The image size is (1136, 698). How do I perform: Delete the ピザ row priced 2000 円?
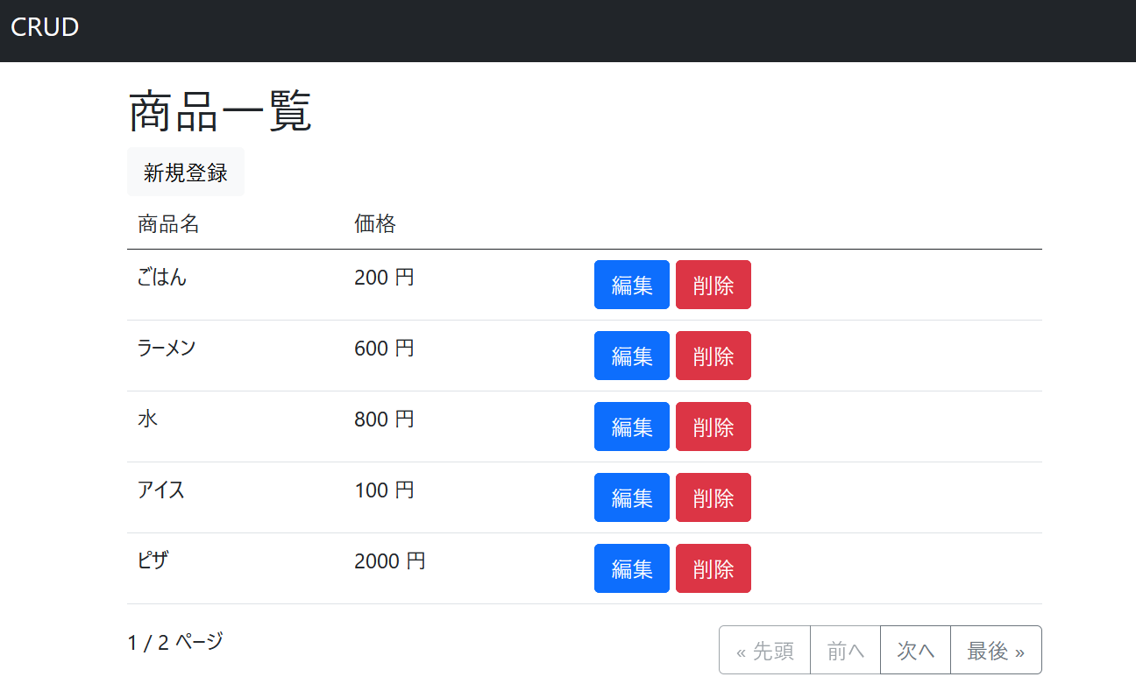(714, 568)
